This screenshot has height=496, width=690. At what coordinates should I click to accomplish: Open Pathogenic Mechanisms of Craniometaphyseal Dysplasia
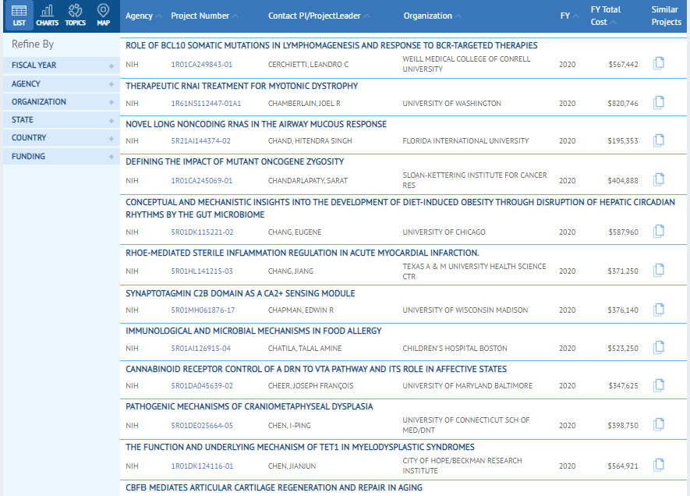pyautogui.click(x=249, y=406)
